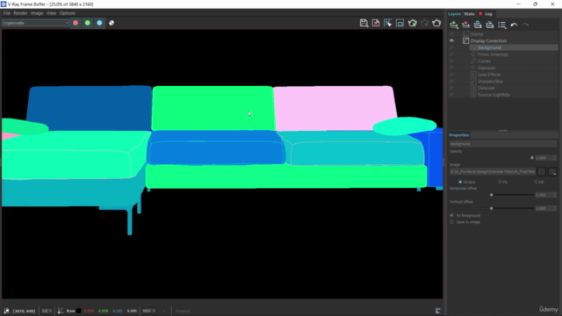This screenshot has width=562, height=316.
Task: Toggle visibility of Source: LightMix layer
Action: 451,95
